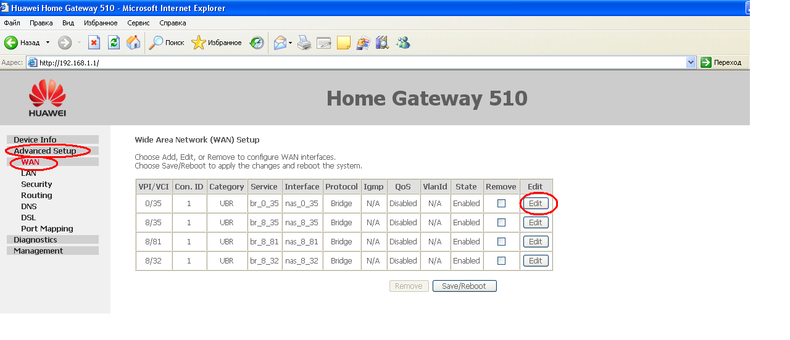790x340 pixels.
Task: Stop page loading with the red X icon
Action: (94, 43)
